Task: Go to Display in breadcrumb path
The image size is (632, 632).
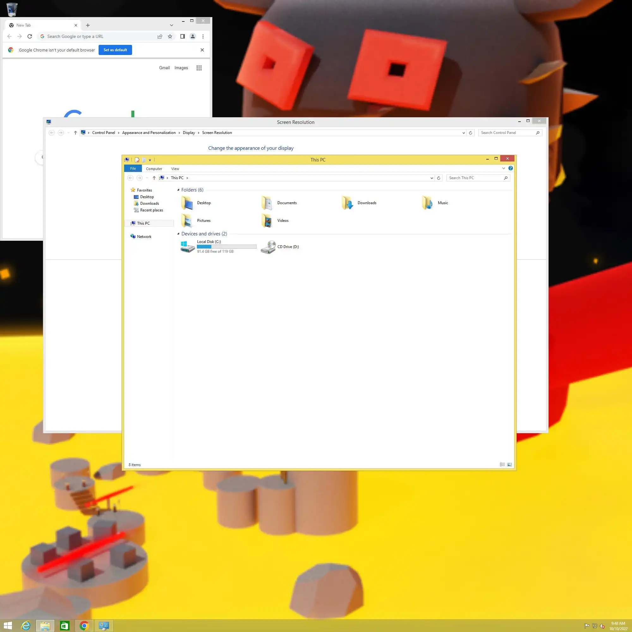Action: coord(189,132)
